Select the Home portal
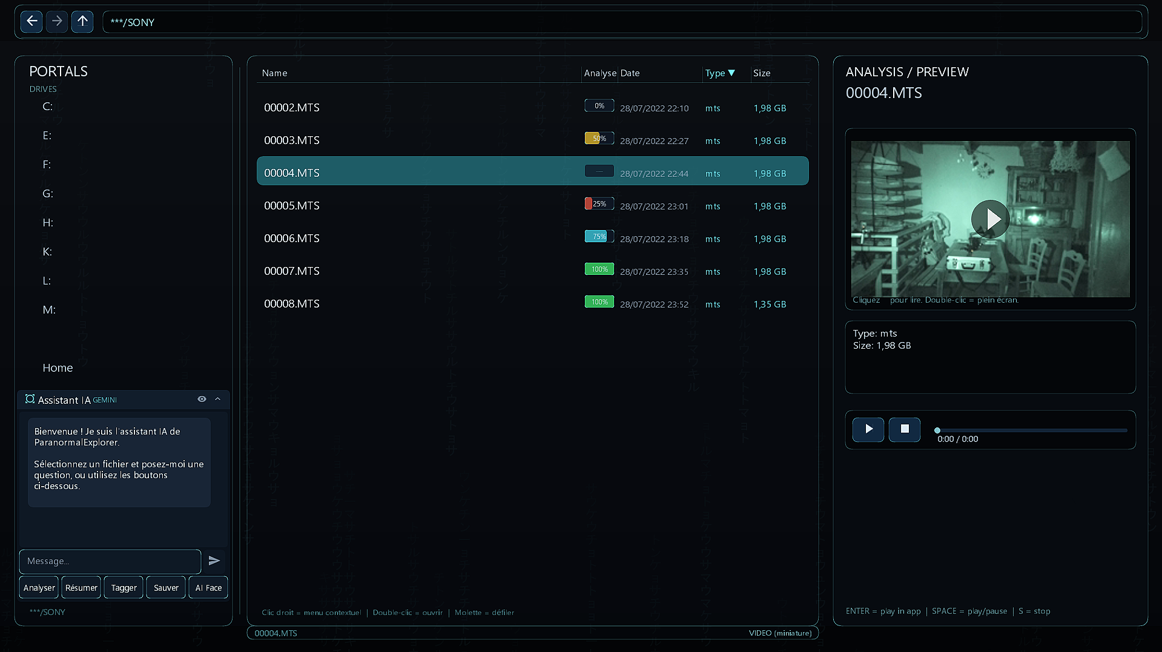This screenshot has height=652, width=1162. click(x=58, y=368)
